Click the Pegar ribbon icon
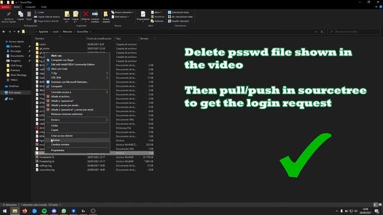The image size is (383, 215). 29,14
